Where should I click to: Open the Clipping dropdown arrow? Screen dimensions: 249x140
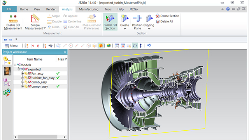(x=149, y=29)
